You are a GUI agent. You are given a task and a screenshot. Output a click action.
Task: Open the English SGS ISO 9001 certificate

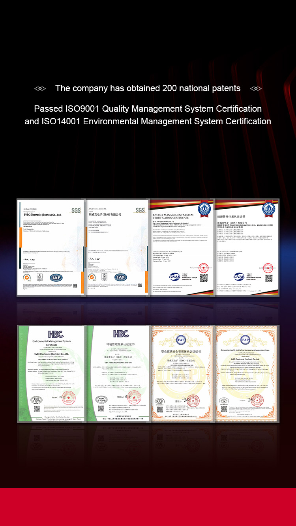point(51,247)
